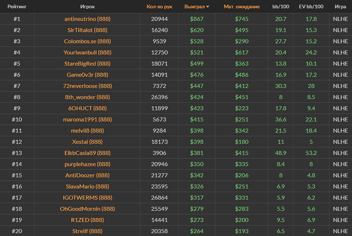Open Game0v3r (888) player link
Image resolution: width=352 pixels, height=236 pixels.
click(x=87, y=75)
